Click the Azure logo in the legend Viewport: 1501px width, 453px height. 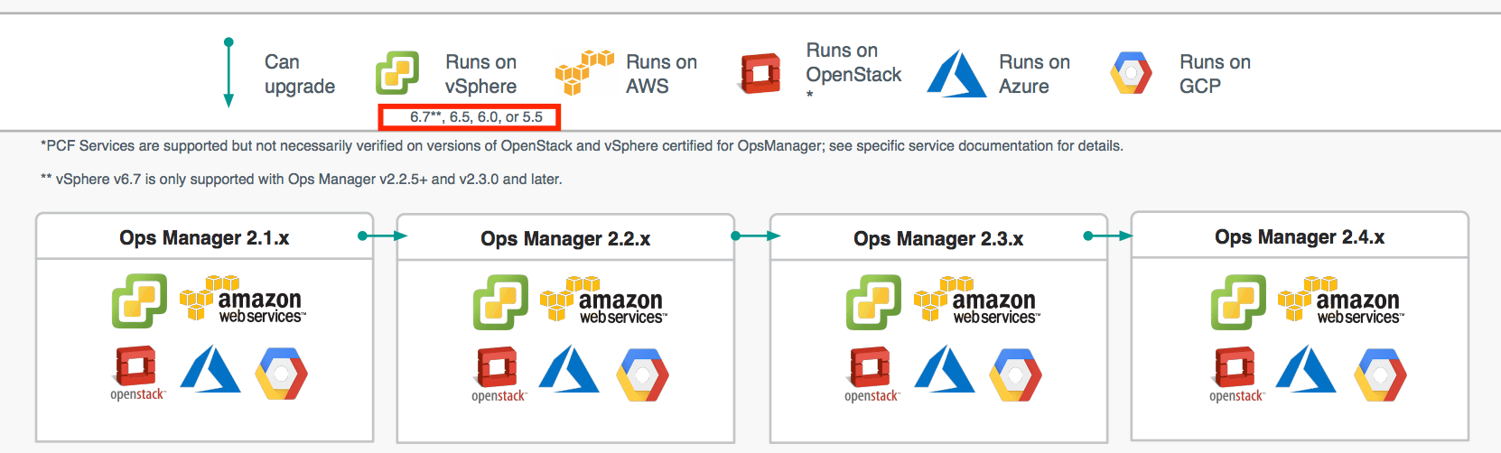coord(956,73)
